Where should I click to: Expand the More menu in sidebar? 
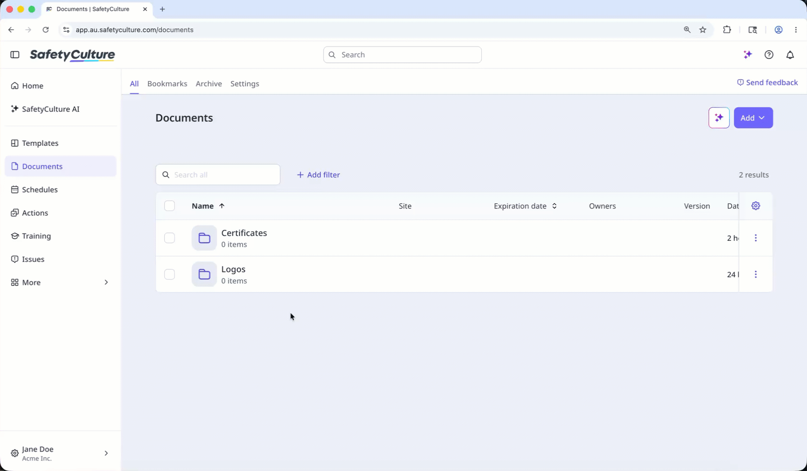point(61,283)
